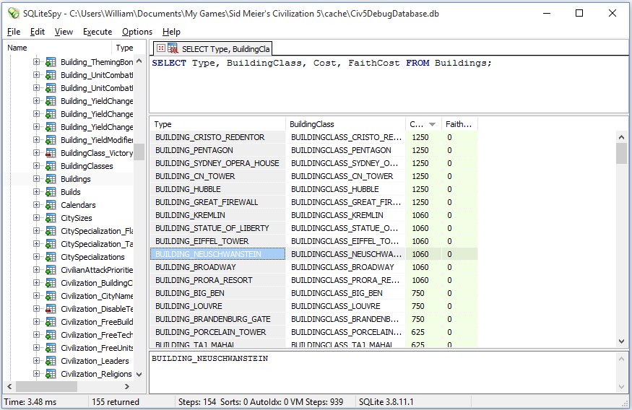The image size is (632, 410).
Task: Select the BUILDING_PENTAGON cell
Action: tap(218, 150)
